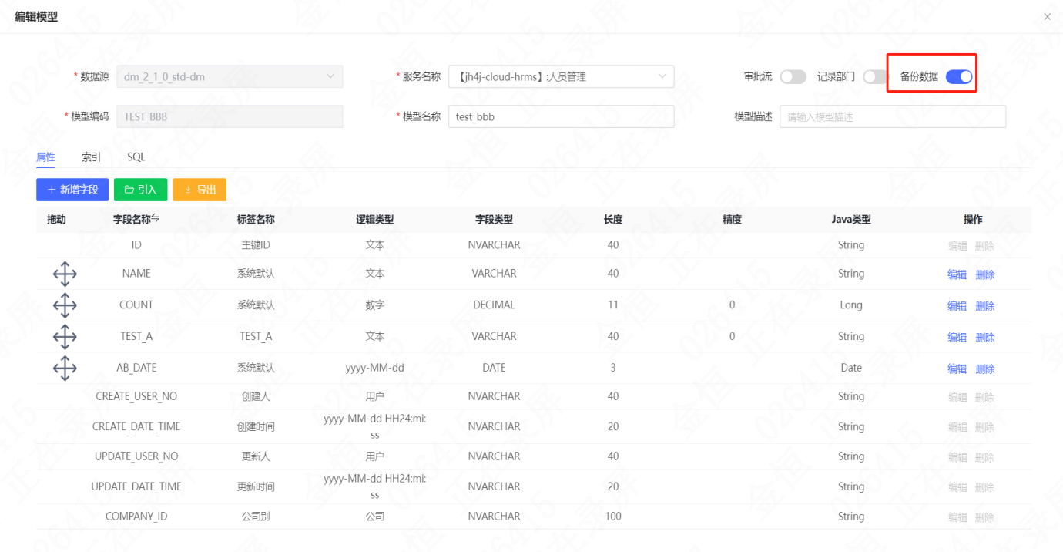1063x552 pixels.
Task: Click the Long Java type cell
Action: coord(851,305)
